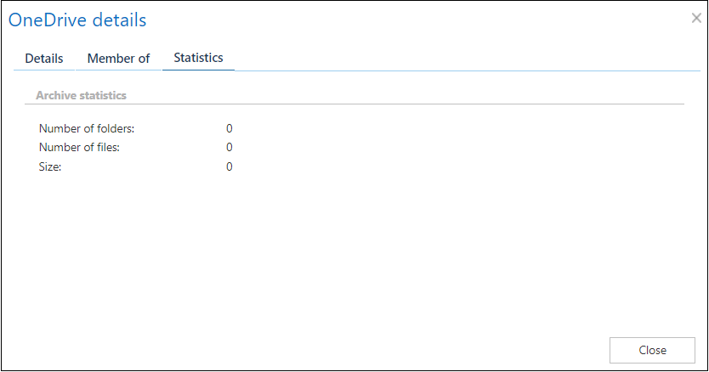Viewport: 709px width, 372px height.
Task: Open the Member of tab
Action: [118, 59]
